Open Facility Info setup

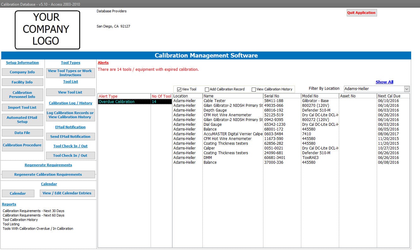coord(22,82)
